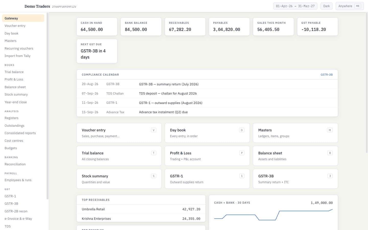Open Registers under Analysis

tap(23, 118)
